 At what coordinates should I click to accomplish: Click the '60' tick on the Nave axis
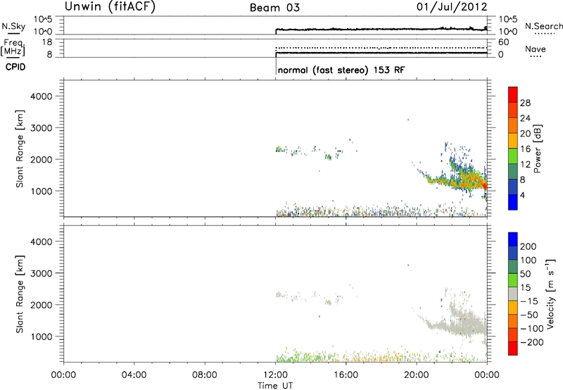tap(503, 42)
